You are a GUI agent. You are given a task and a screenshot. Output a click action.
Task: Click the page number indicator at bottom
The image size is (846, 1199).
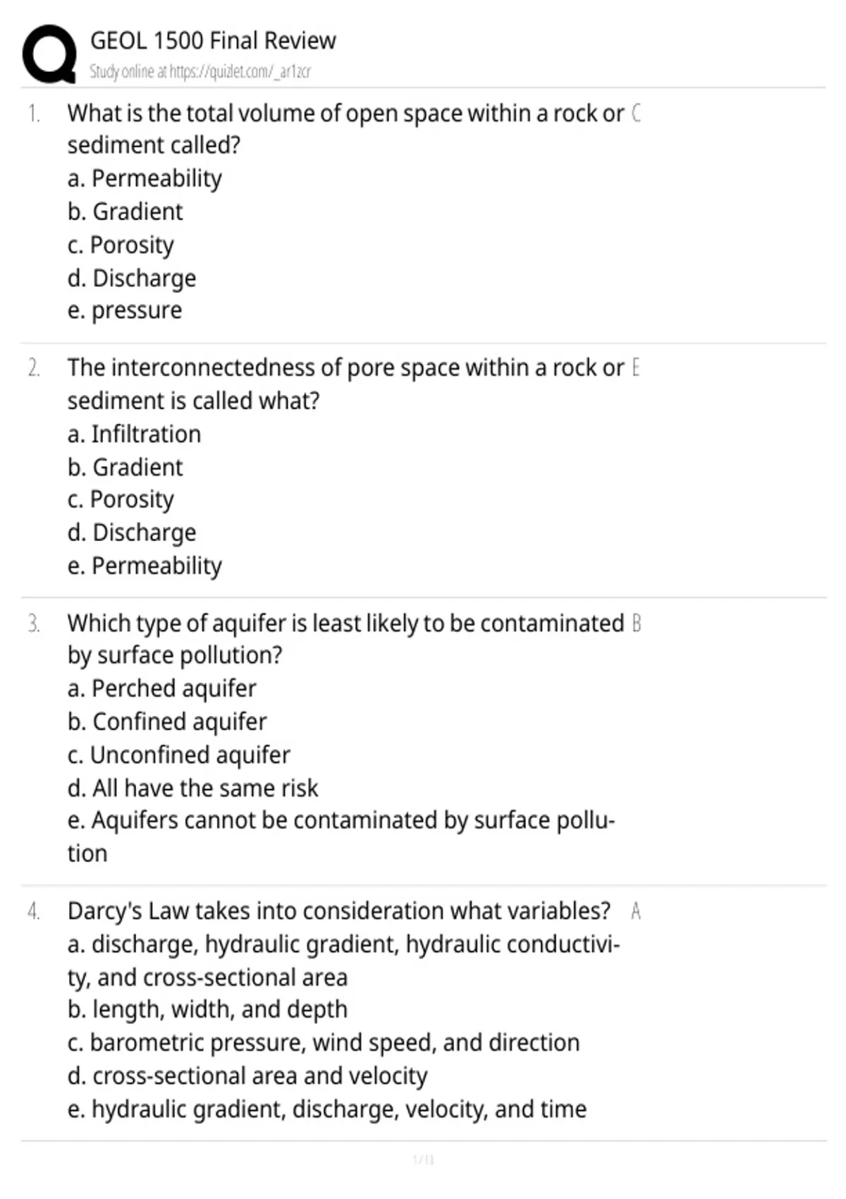423,1160
